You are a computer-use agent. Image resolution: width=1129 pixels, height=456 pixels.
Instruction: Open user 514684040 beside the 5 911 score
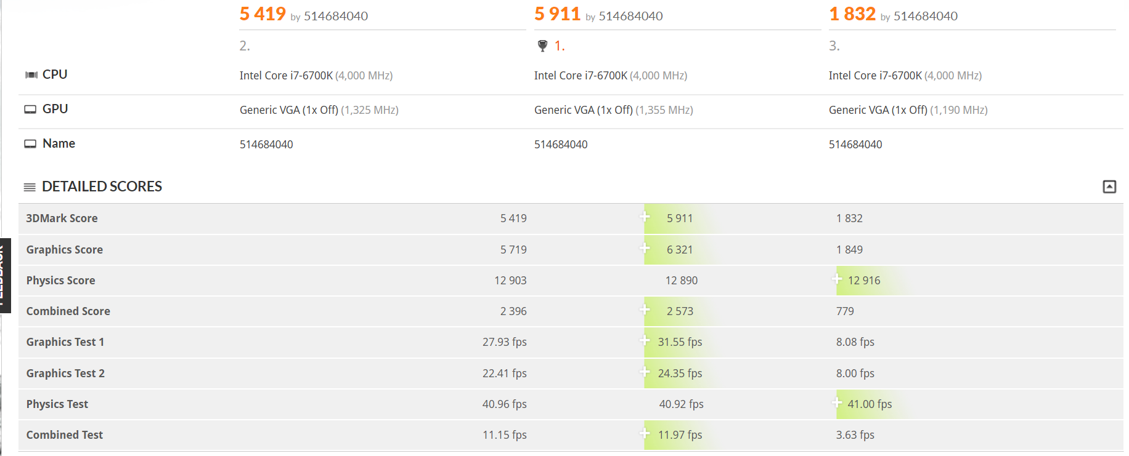[x=630, y=17]
